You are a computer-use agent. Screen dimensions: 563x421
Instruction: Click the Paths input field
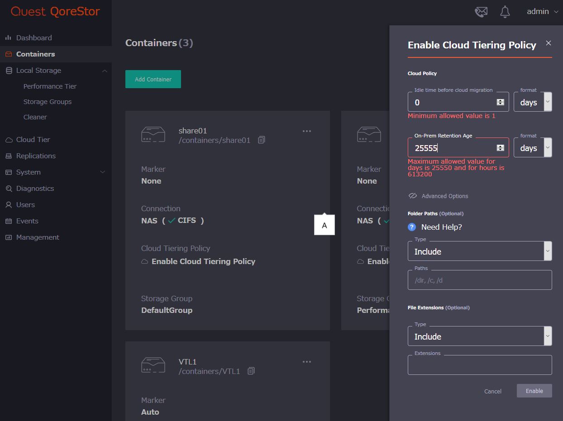480,280
